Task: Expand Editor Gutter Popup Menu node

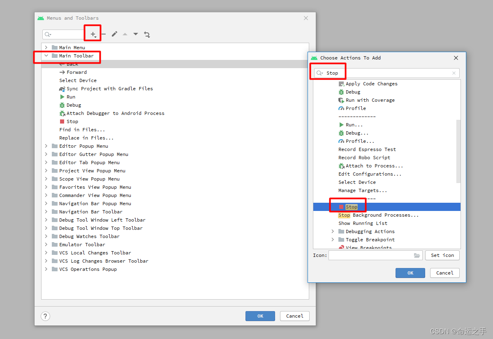Action: pos(46,154)
